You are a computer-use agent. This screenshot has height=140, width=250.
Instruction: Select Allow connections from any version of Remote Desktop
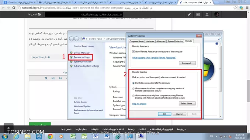tap(133, 89)
